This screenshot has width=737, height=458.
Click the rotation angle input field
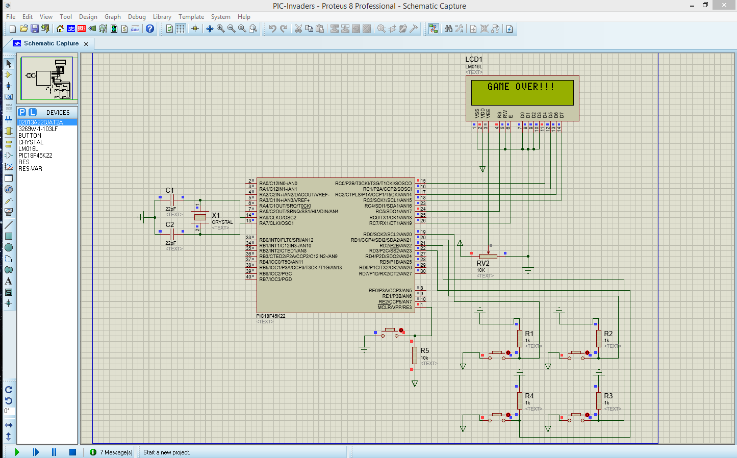[x=9, y=411]
